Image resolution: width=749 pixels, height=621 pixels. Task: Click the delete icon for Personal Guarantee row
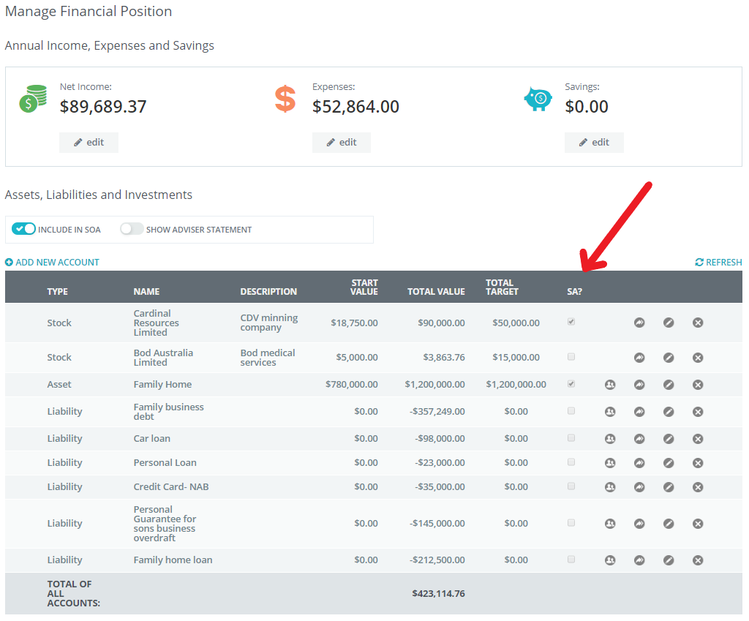tap(697, 524)
